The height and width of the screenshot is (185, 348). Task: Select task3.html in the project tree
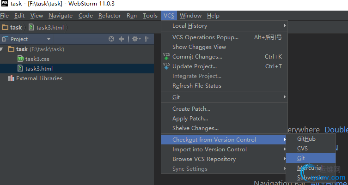[x=39, y=69]
